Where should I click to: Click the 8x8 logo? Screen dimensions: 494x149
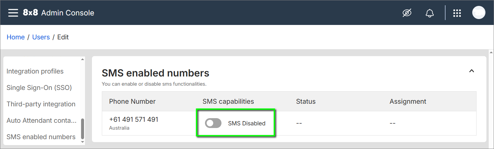coord(30,13)
